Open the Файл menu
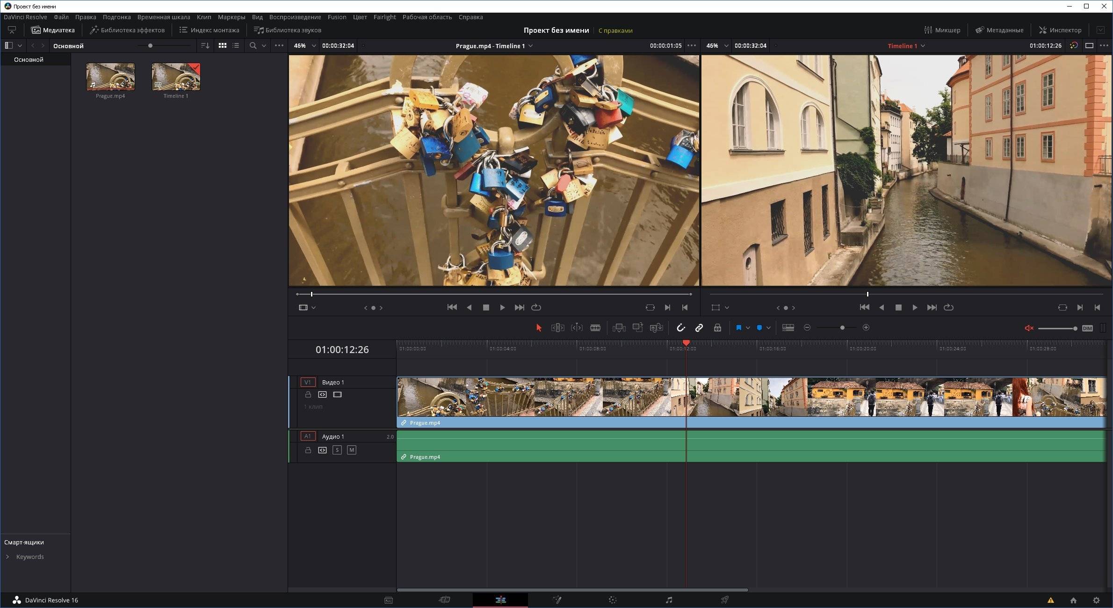Viewport: 1113px width, 608px height. click(61, 17)
